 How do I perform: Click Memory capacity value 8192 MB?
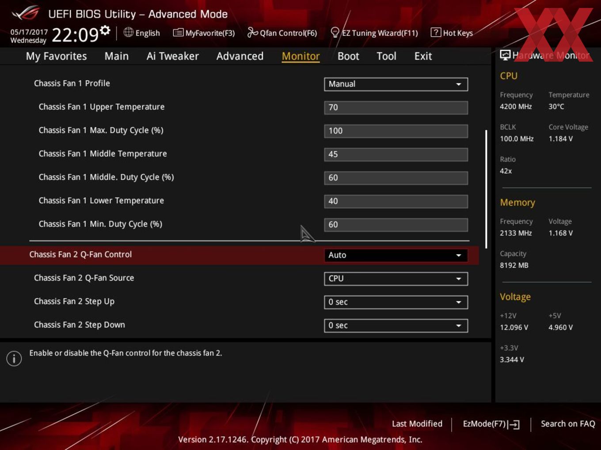point(514,265)
